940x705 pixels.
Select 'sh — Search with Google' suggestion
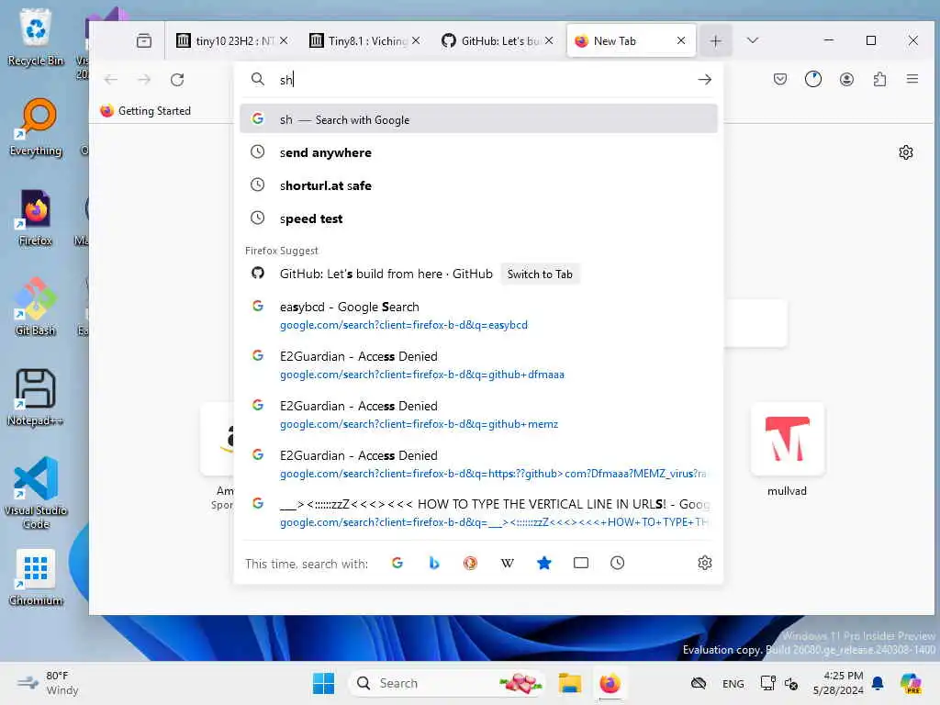(x=478, y=119)
